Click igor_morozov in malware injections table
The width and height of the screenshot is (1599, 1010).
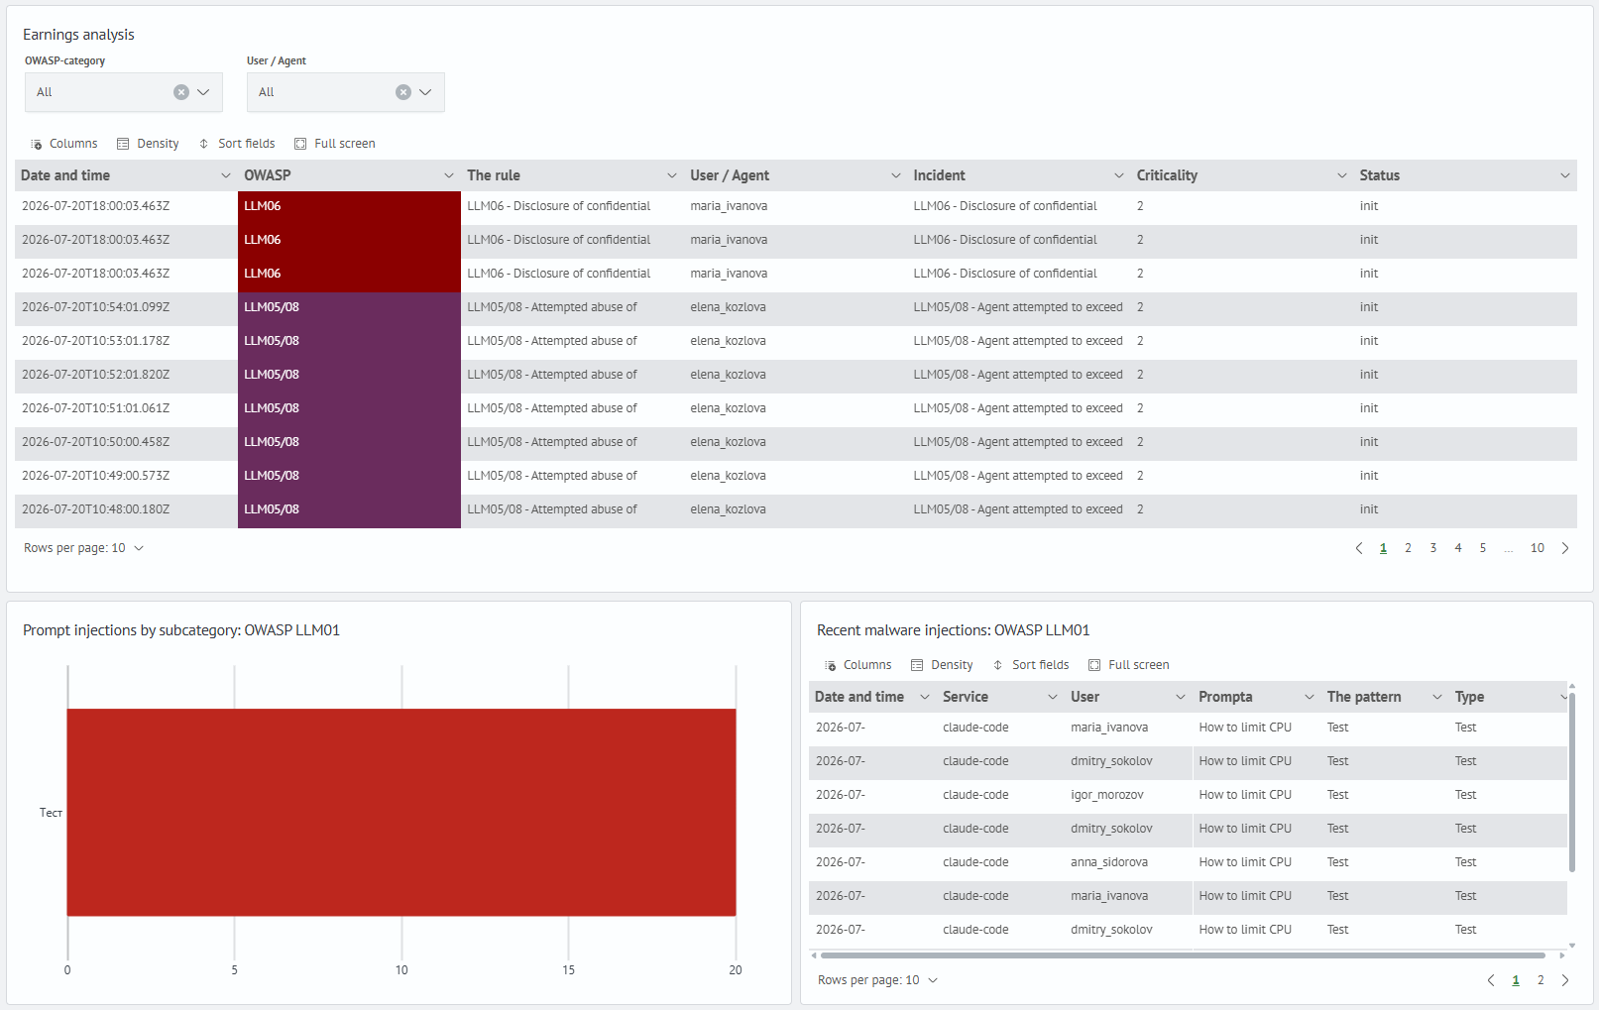pyautogui.click(x=1107, y=795)
